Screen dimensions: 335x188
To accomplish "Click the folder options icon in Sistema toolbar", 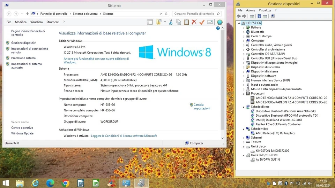I will click(159, 22).
